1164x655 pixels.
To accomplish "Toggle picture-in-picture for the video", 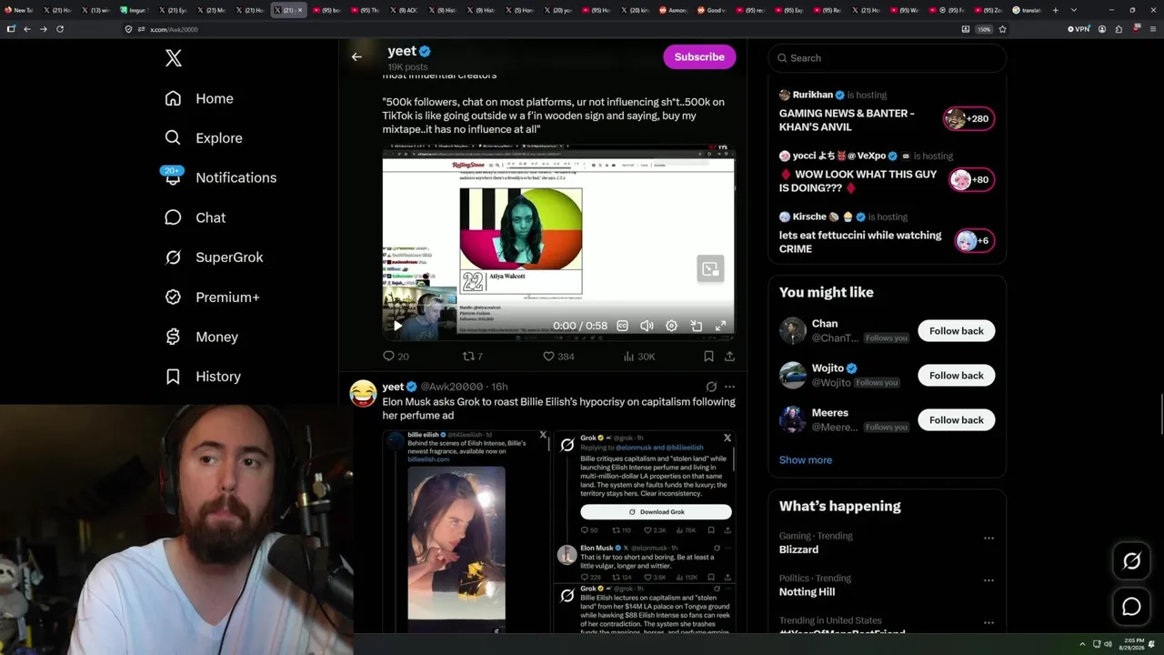I will 696,326.
